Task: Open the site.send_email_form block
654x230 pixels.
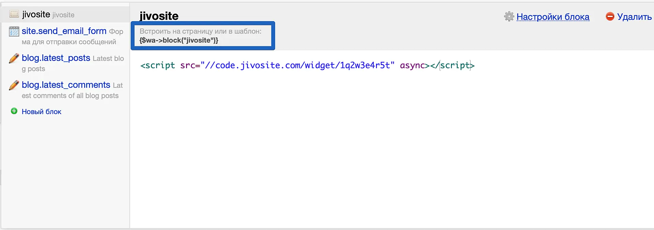Action: [64, 31]
